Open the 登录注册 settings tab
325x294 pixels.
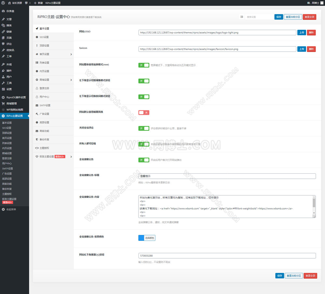pos(53,88)
